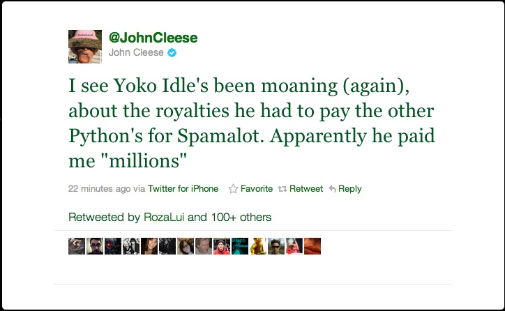505x311 pixels.
Task: Select the last orange retweeter avatar
Action: click(x=312, y=246)
